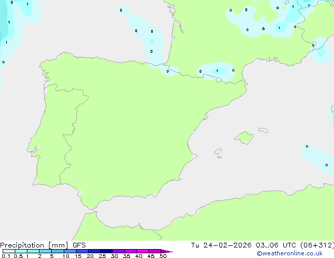Click the '03..06 UTC' time text
The height and width of the screenshot is (258, 334).
coord(276,245)
